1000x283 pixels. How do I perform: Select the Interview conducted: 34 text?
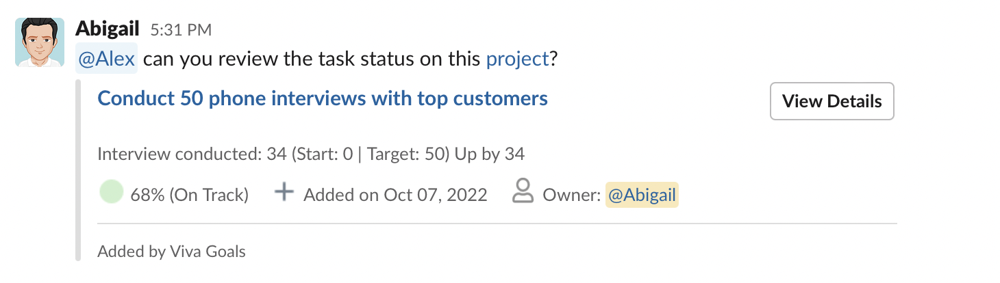click(x=192, y=154)
